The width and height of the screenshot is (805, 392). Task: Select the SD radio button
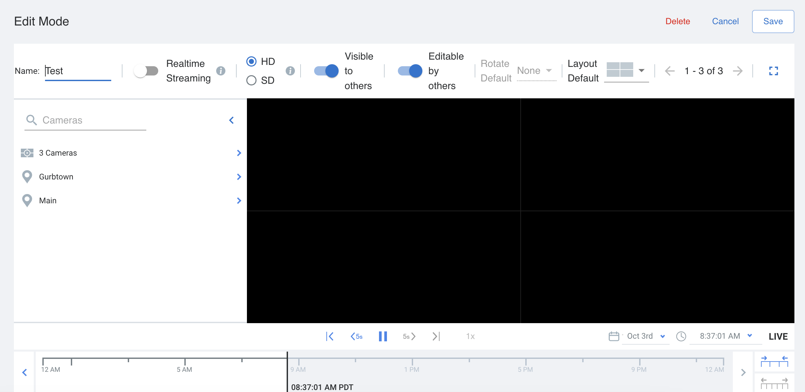tap(252, 80)
